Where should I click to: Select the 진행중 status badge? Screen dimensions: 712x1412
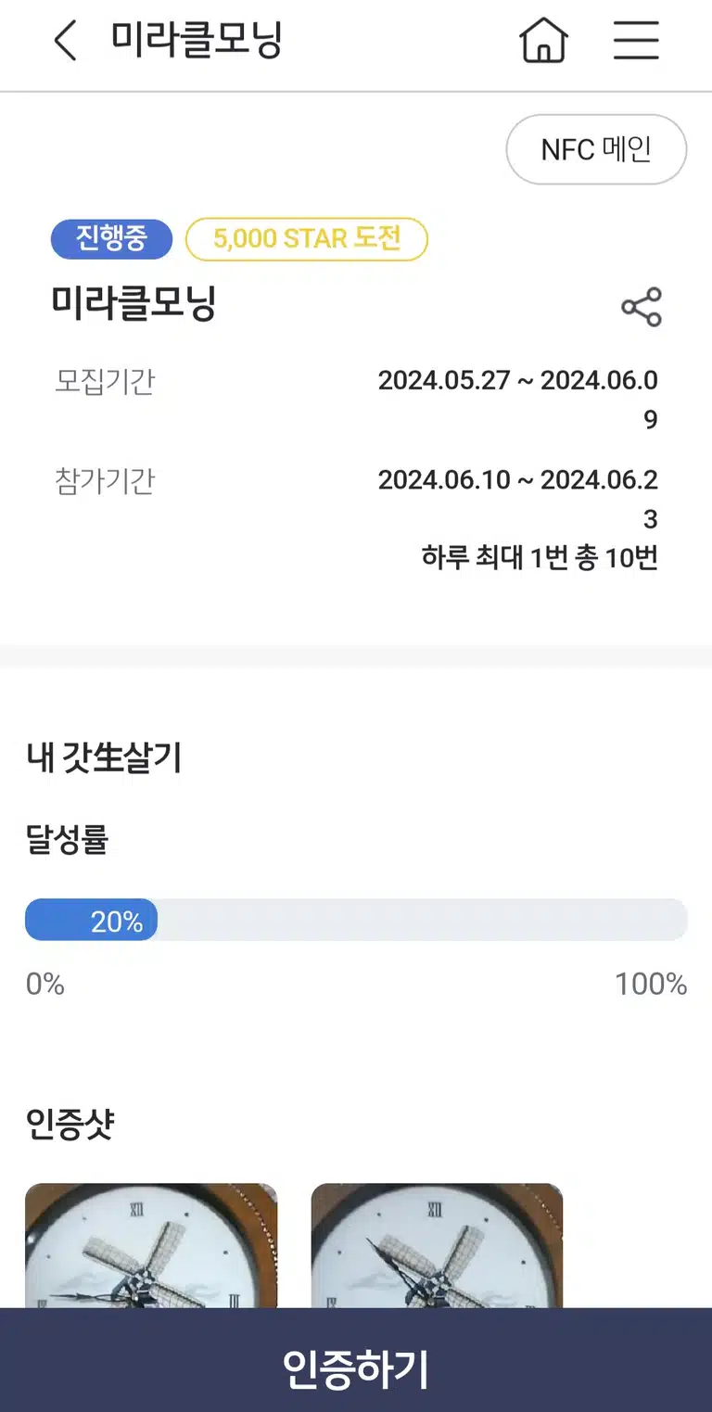click(x=111, y=239)
